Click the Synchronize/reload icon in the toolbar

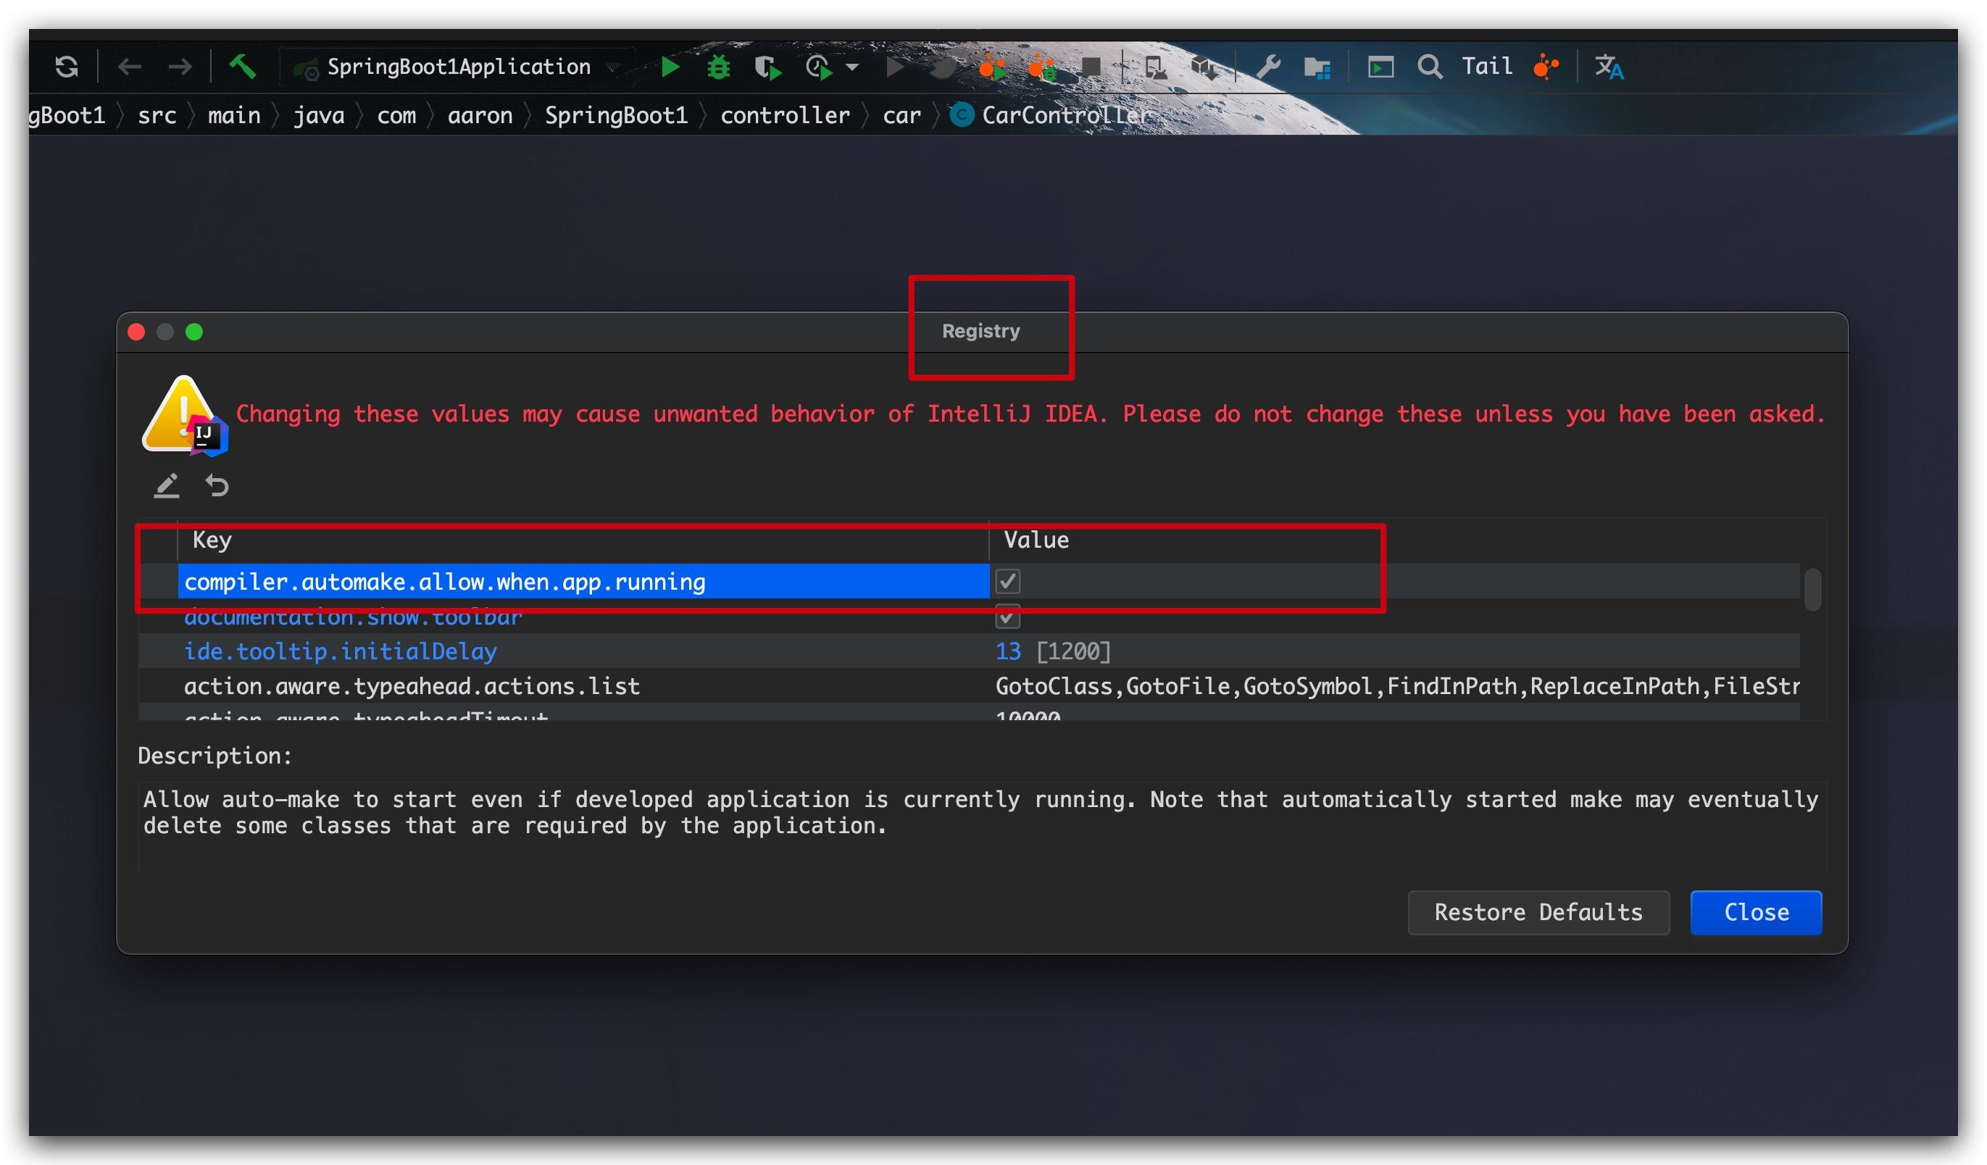click(67, 67)
